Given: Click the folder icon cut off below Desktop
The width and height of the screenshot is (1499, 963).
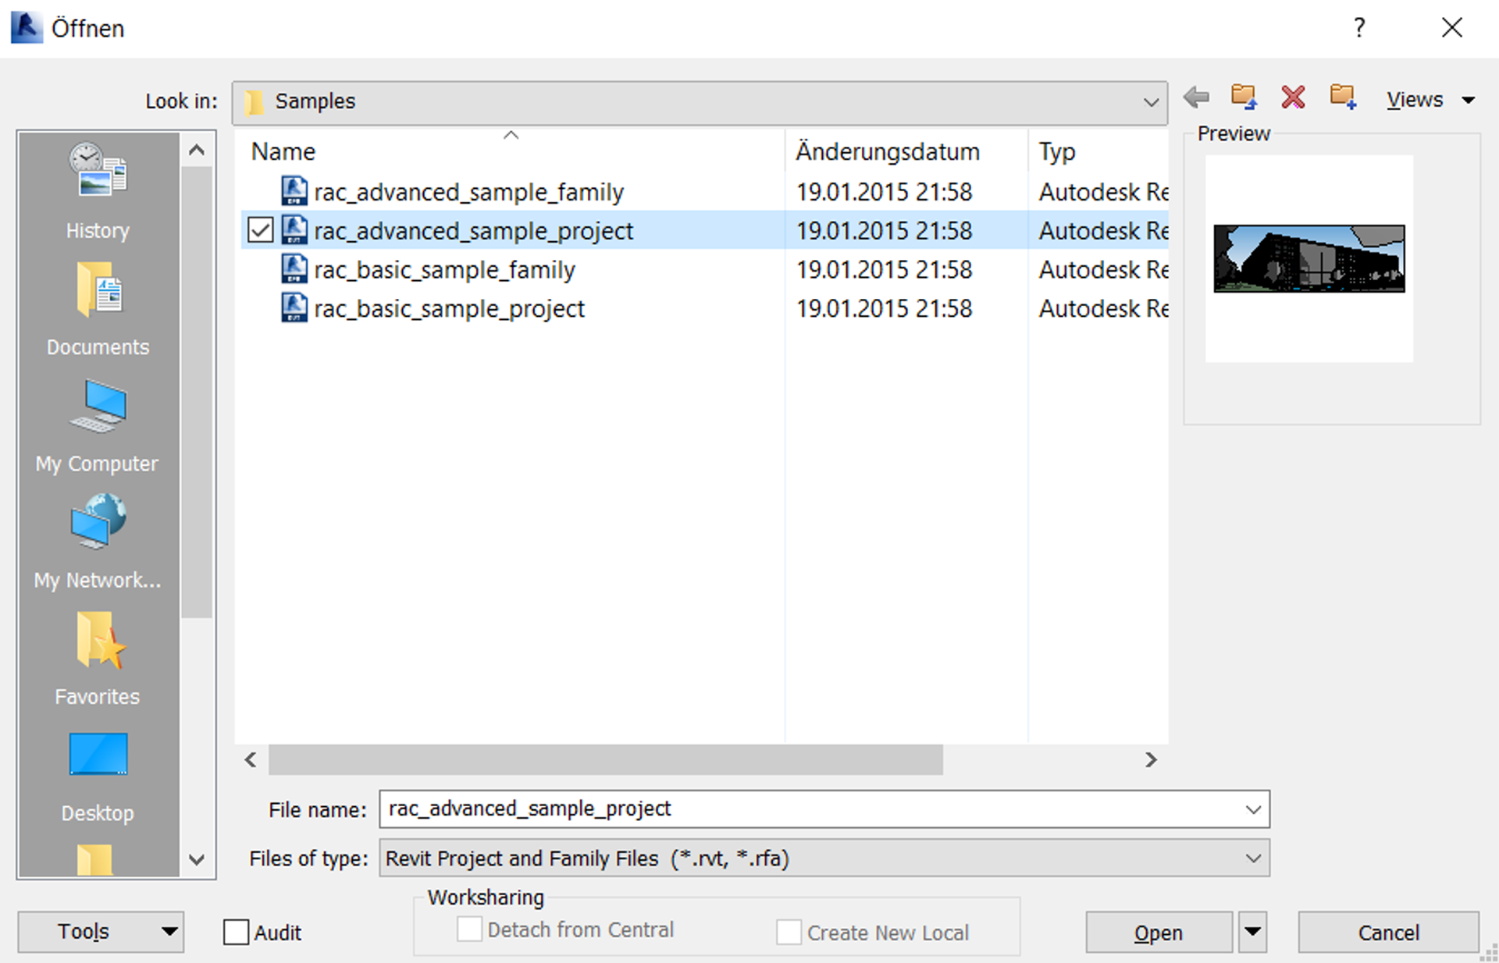Looking at the screenshot, I should [x=95, y=860].
